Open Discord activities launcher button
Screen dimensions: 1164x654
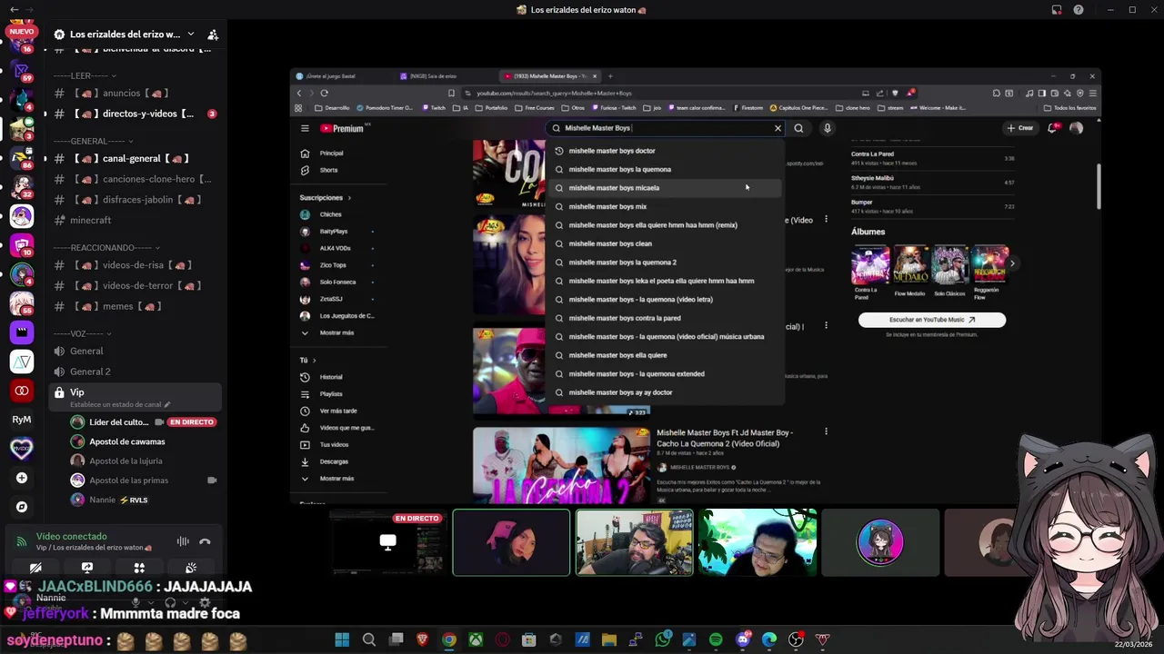tap(139, 569)
